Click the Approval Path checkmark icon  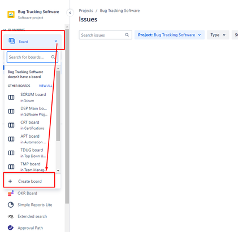11,228
